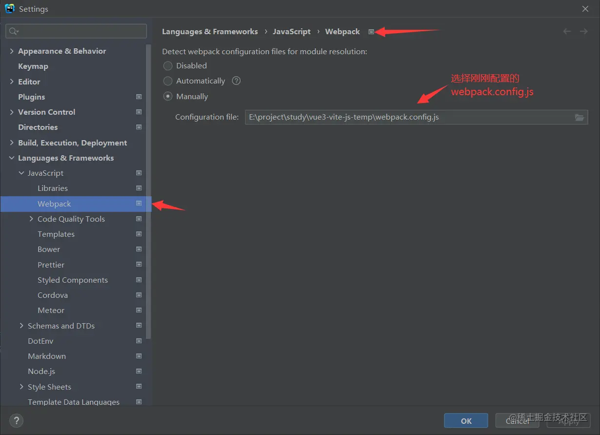Expand the Appearance & Behavior section

coord(12,51)
